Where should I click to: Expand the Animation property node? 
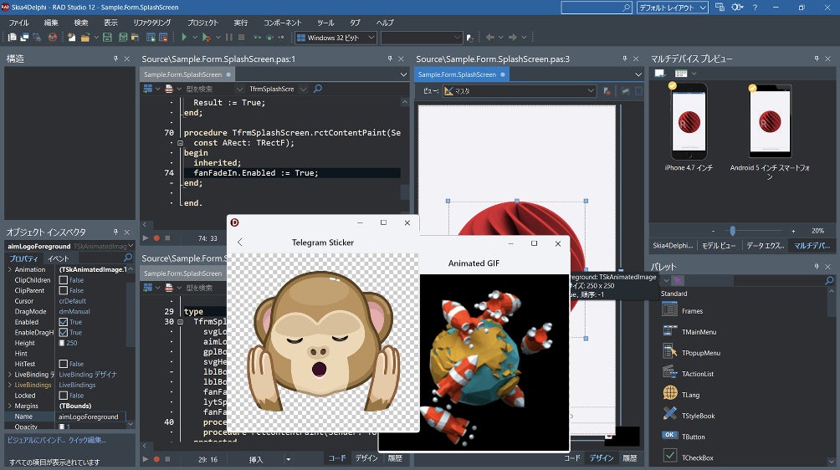[9, 269]
